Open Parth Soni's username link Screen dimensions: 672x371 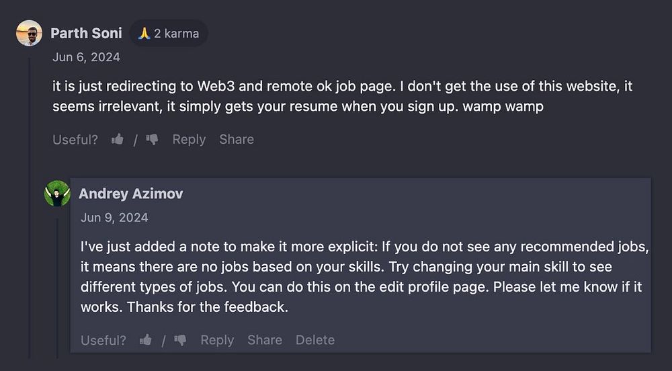(x=86, y=33)
